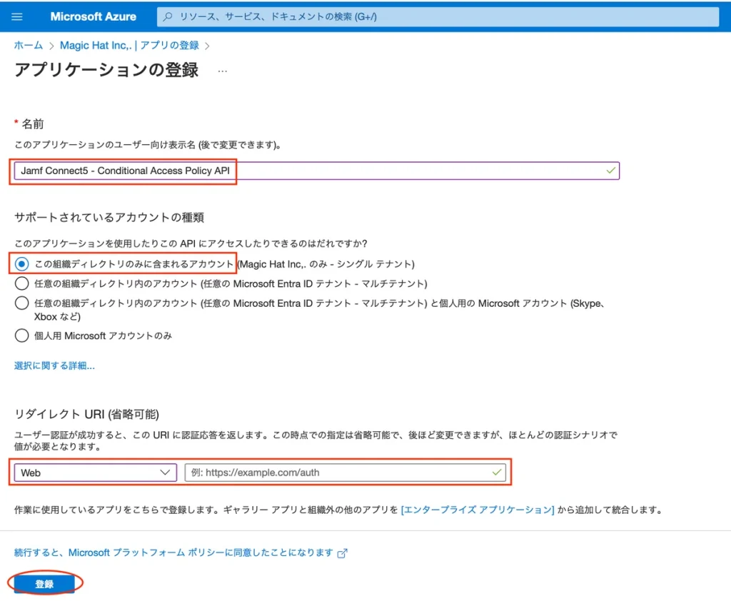The height and width of the screenshot is (601, 731).
Task: Select multitenant and personal Microsoft accounts option
Action: 22,303
